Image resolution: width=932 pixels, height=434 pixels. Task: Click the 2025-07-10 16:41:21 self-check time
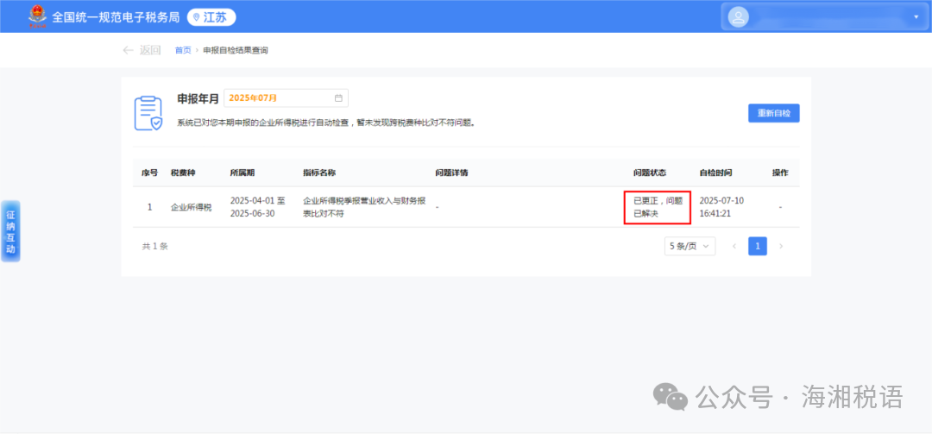(721, 207)
